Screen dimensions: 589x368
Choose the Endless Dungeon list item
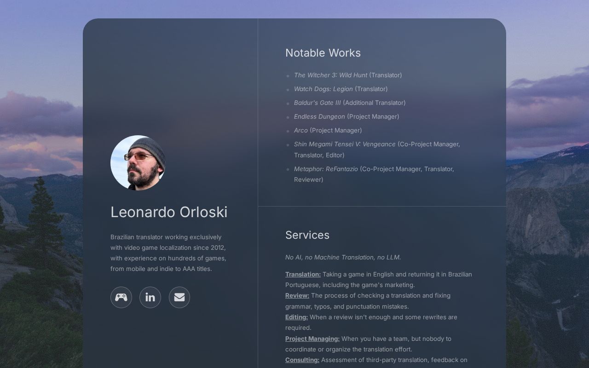pos(319,116)
